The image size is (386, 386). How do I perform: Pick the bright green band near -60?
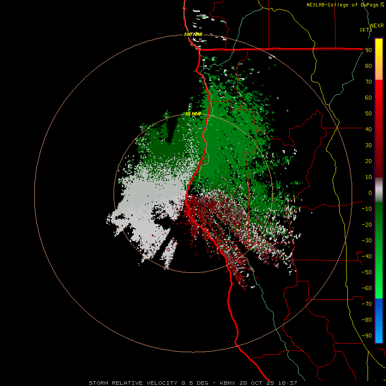pos(379,290)
